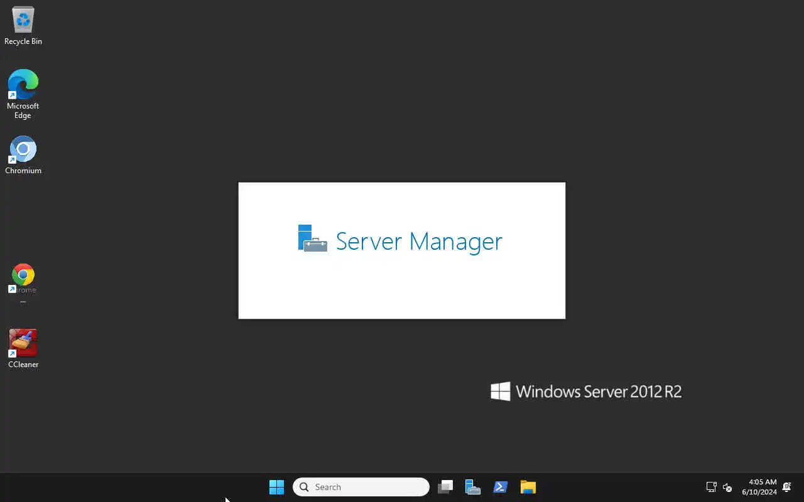The width and height of the screenshot is (804, 502).
Task: Click the taskbar Search box
Action: (361, 487)
